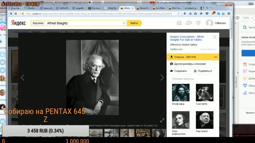Open the Imogen Cunningham - Alfred Stieglitz link
This screenshot has height=143, width=255.
(x=187, y=38)
